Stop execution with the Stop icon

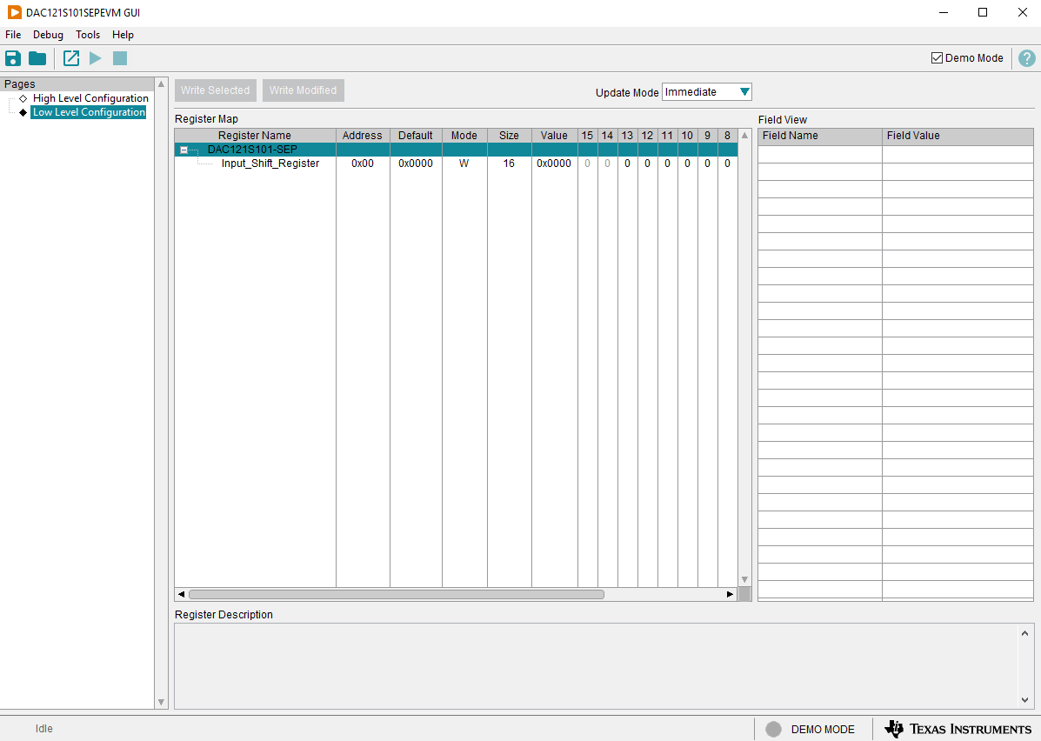pos(119,57)
